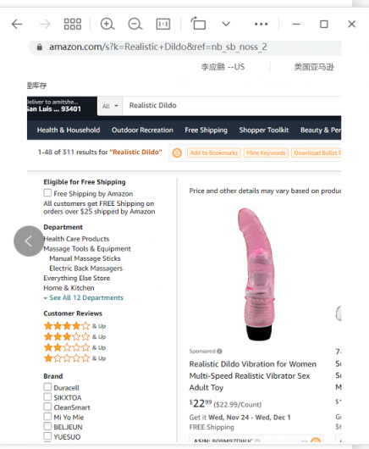Viewport: 369px width, 449px height.
Task: Click the Add to Bookmarks button
Action: tap(214, 152)
